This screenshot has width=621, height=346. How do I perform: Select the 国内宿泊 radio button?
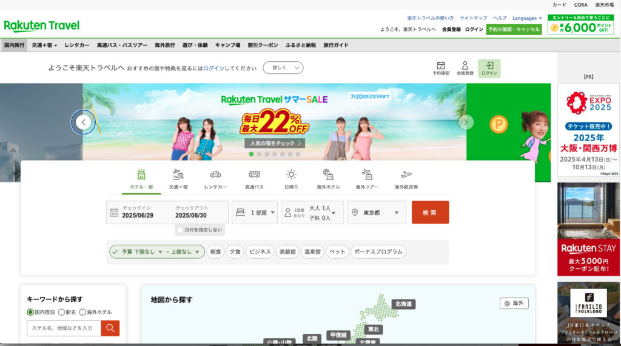[30, 312]
